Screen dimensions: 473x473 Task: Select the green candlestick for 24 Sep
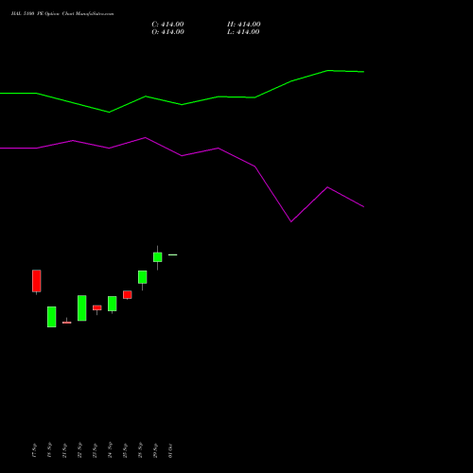tap(113, 304)
